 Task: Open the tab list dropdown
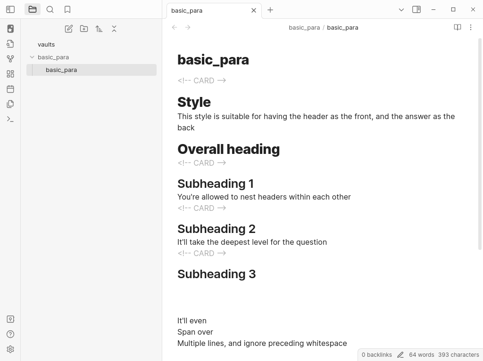401,9
